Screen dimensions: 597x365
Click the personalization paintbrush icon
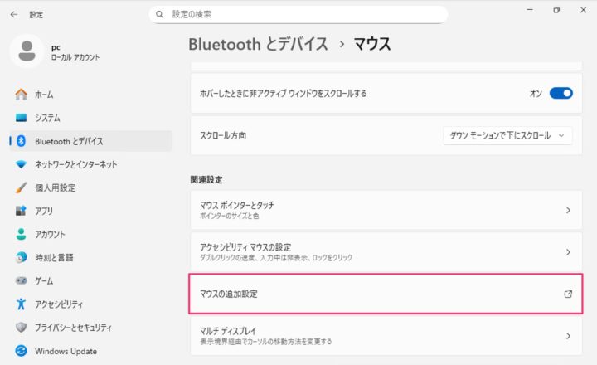(21, 187)
